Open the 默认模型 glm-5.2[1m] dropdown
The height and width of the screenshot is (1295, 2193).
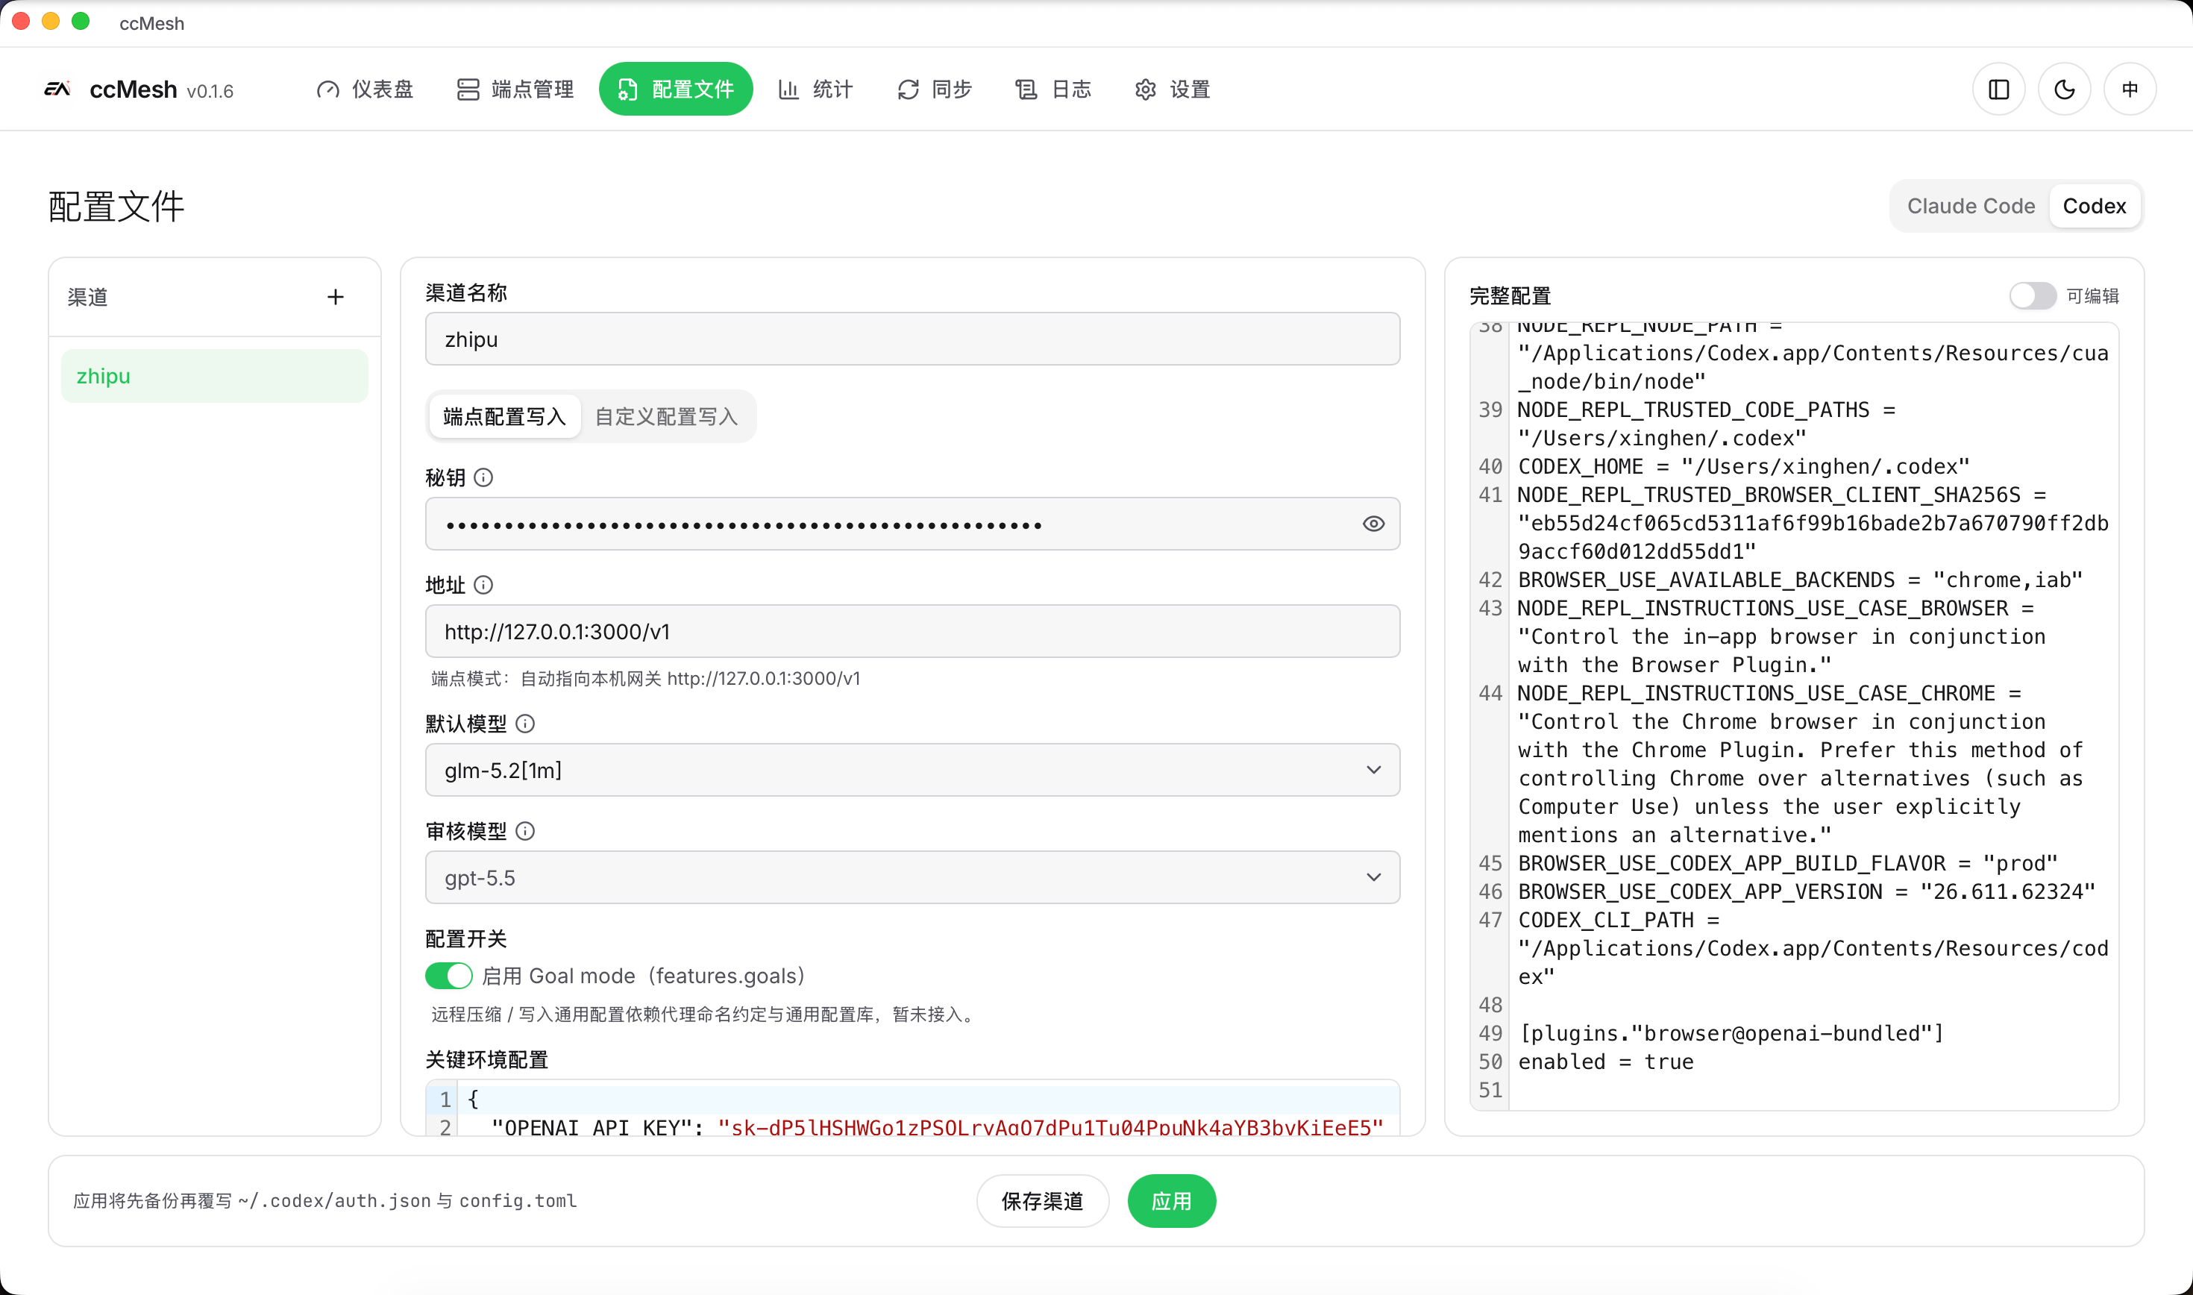tap(912, 770)
